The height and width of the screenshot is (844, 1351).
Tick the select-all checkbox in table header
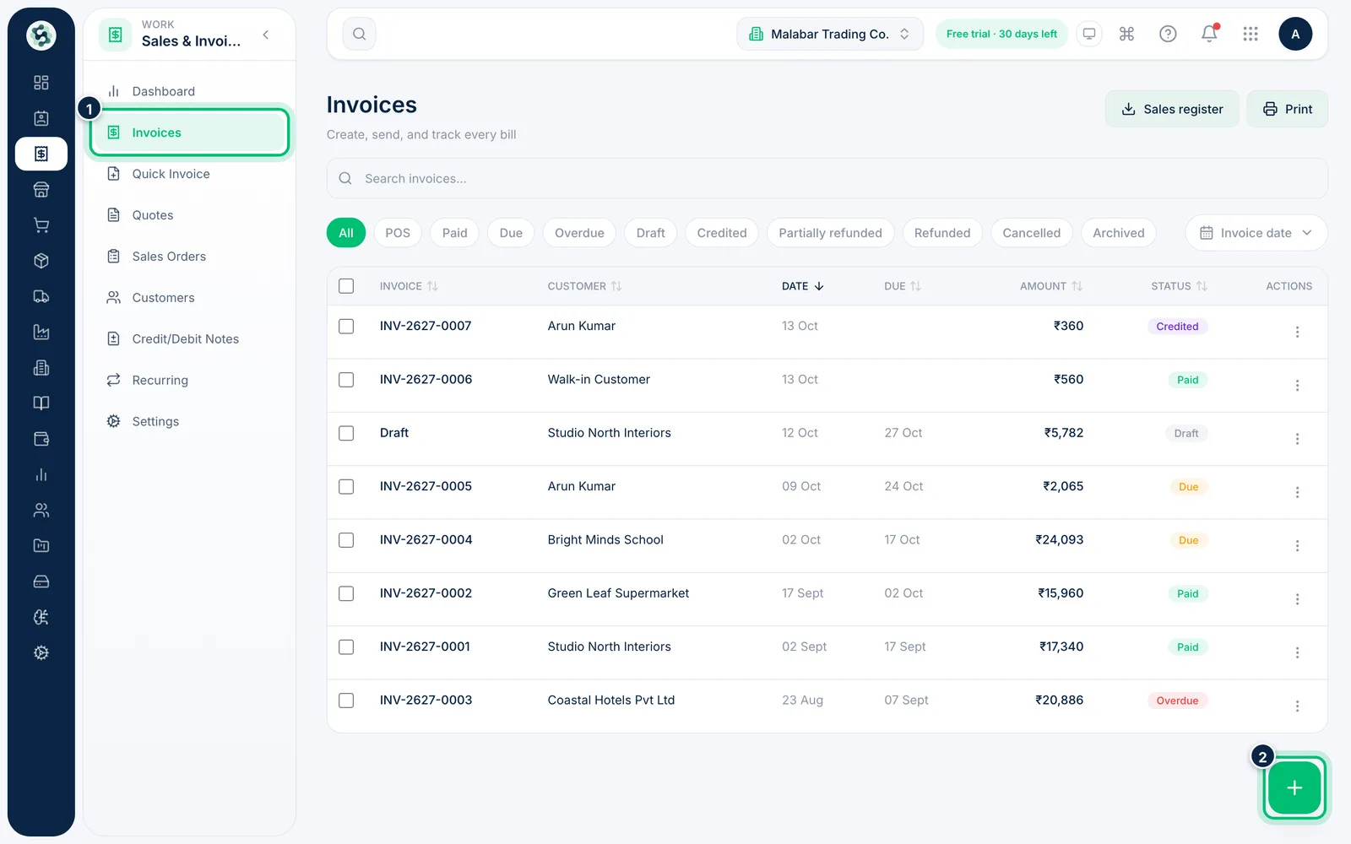click(346, 286)
